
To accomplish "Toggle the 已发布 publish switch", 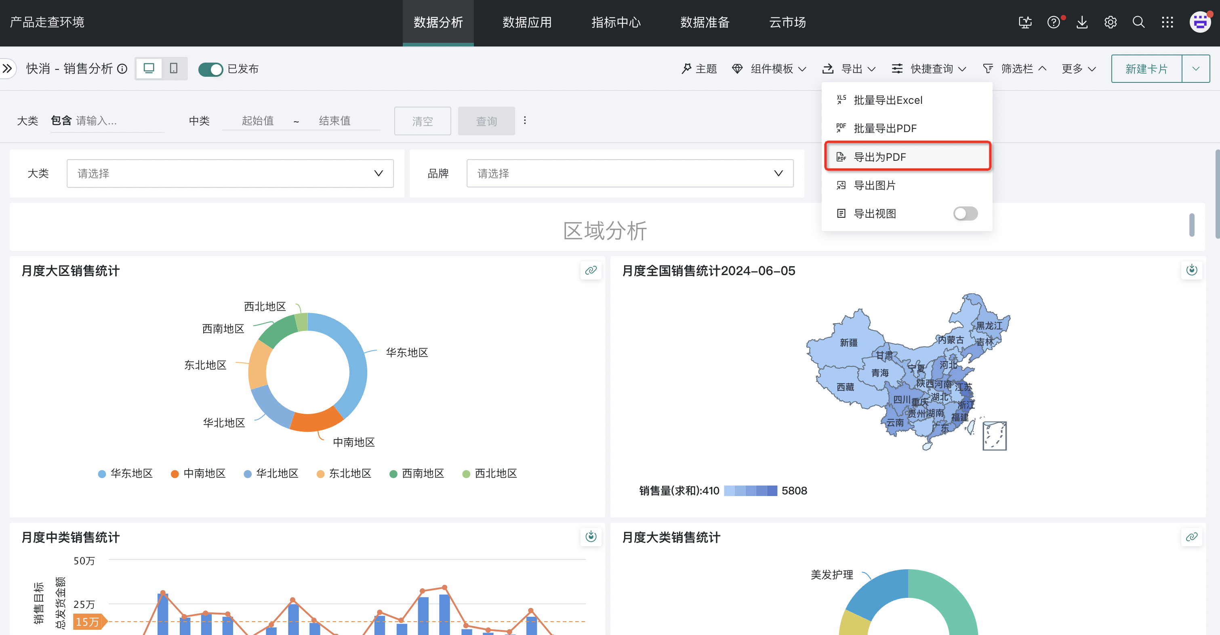I will point(210,69).
